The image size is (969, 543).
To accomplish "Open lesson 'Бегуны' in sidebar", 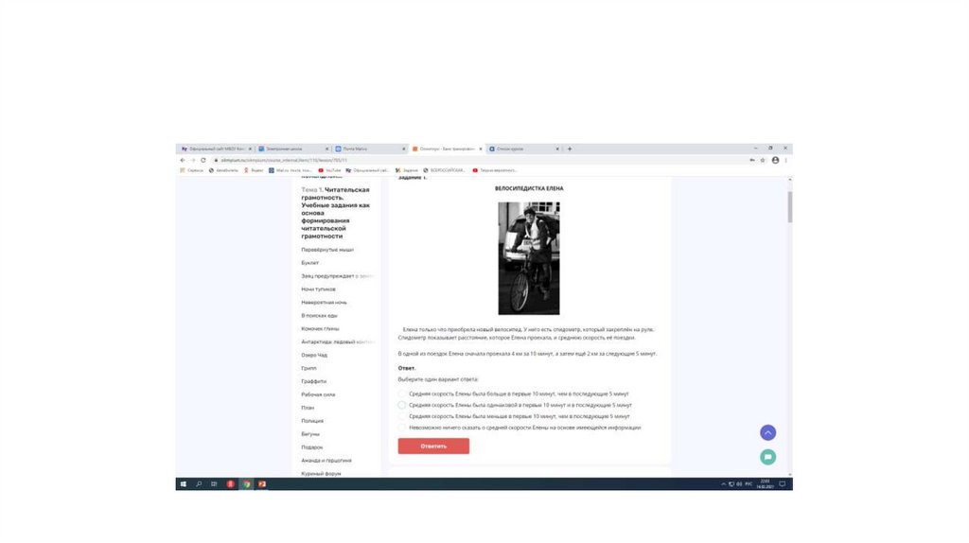I will [x=310, y=434].
